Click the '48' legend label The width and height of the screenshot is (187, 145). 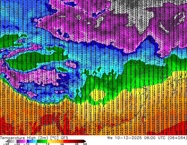(x=85, y=144)
